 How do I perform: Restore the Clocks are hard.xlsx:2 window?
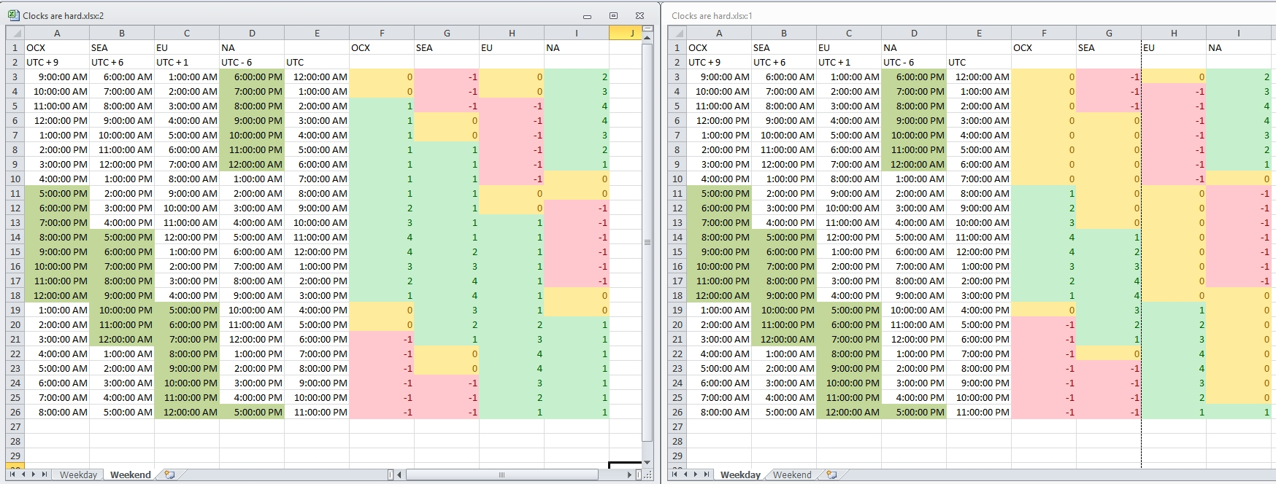pyautogui.click(x=613, y=15)
